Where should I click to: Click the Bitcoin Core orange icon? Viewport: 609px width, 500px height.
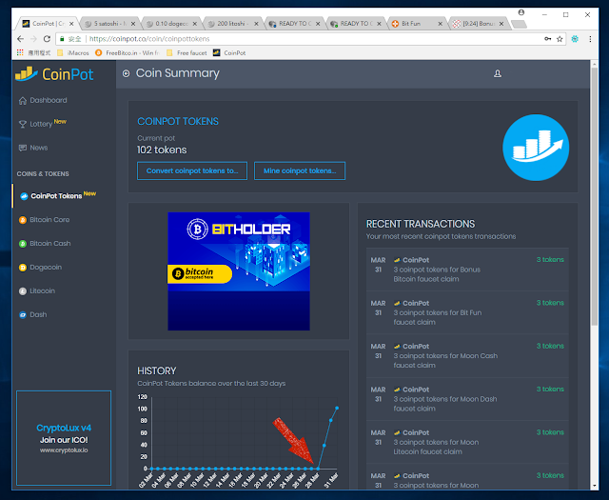point(23,220)
